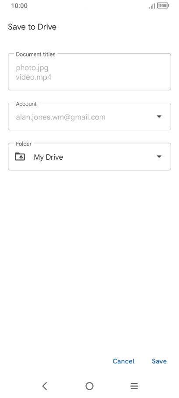
Task: Tap the battery indicator in status bar
Action: click(x=163, y=6)
